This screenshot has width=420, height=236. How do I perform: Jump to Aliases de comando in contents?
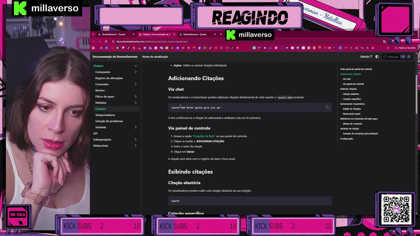(x=352, y=124)
